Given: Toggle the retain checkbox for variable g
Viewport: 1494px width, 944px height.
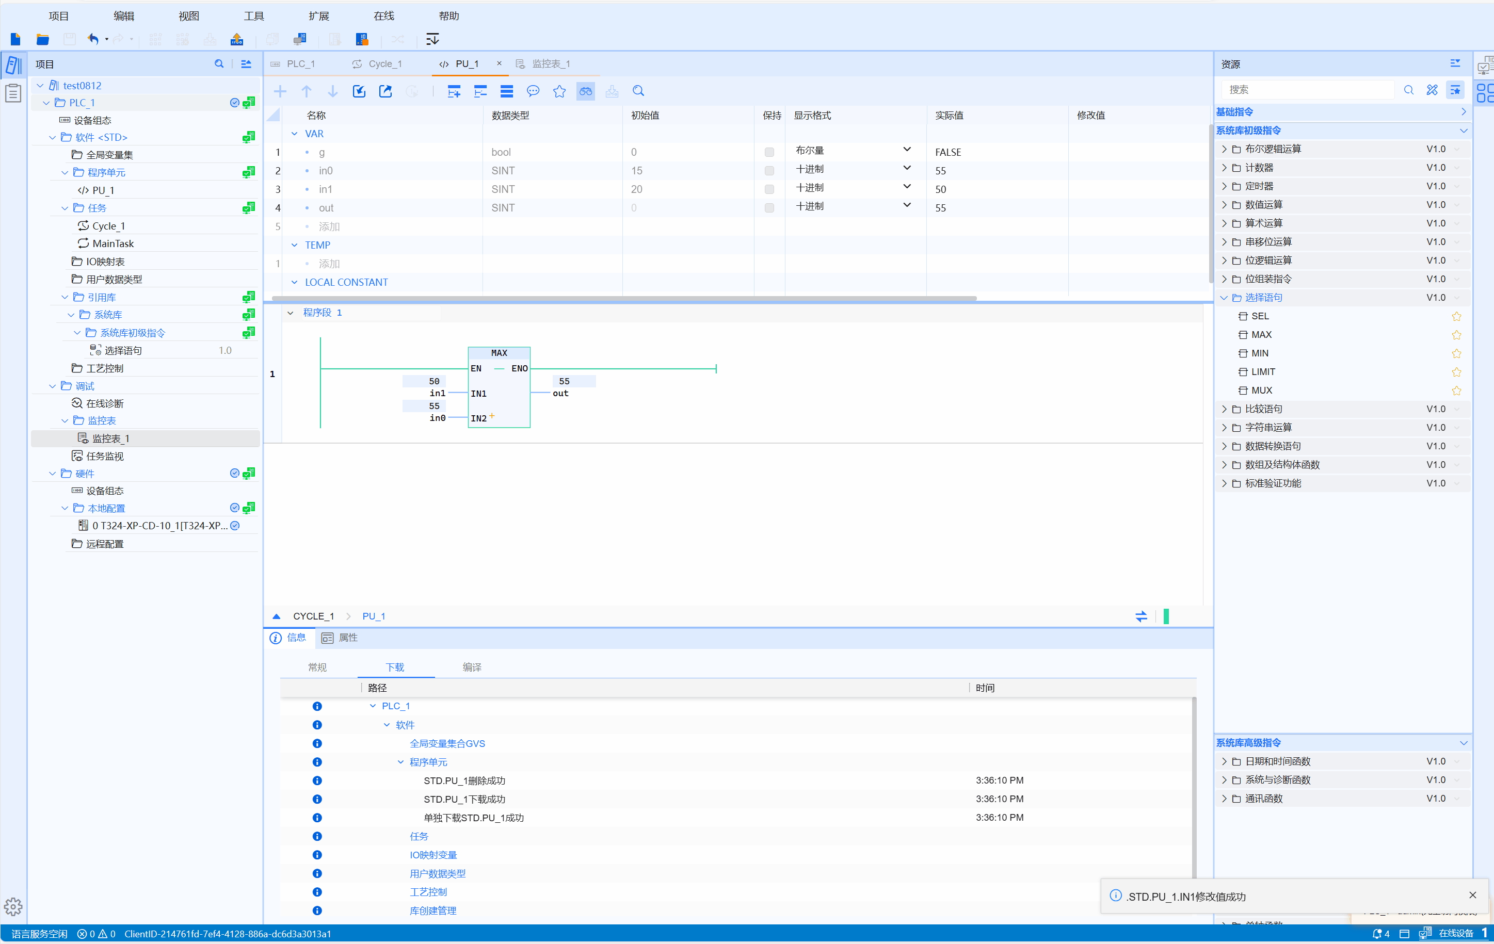Looking at the screenshot, I should [x=769, y=152].
